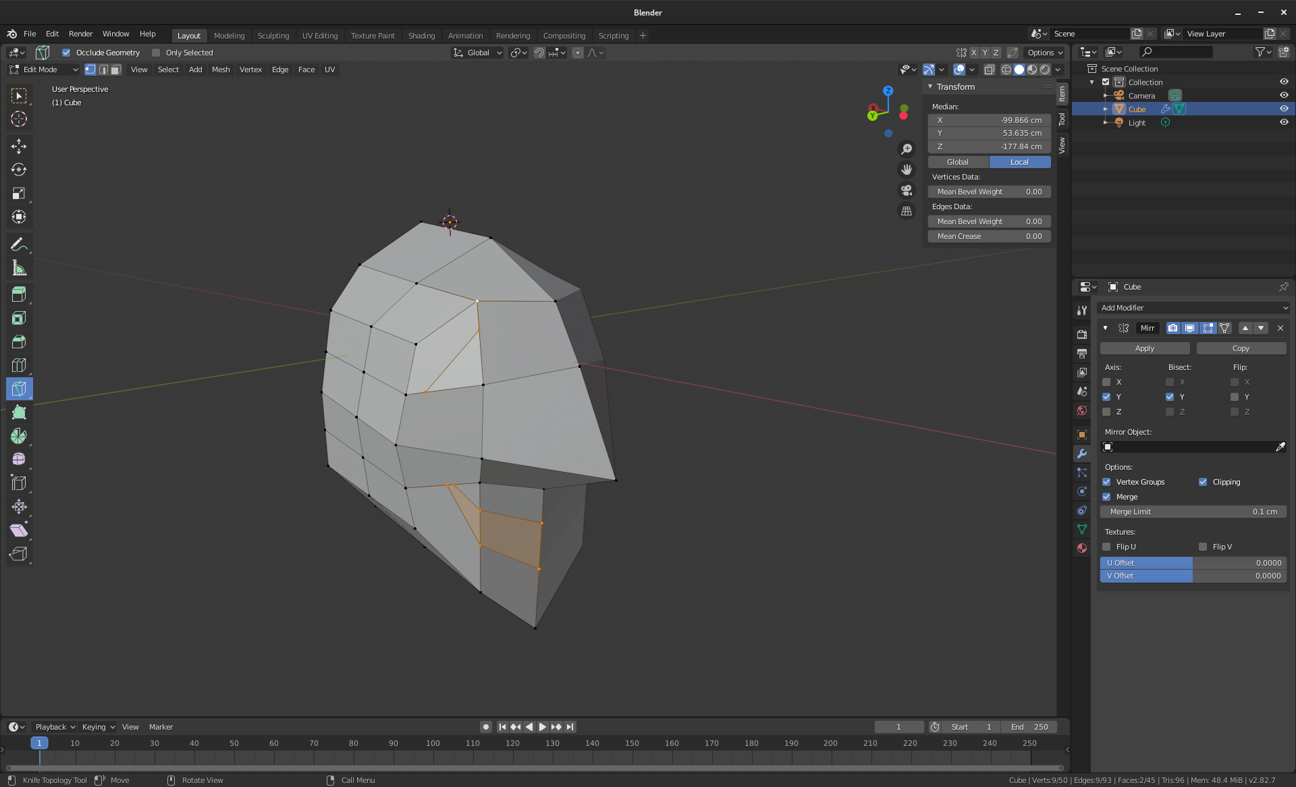Select the Move tool in toolbar
The width and height of the screenshot is (1296, 787).
coord(19,146)
